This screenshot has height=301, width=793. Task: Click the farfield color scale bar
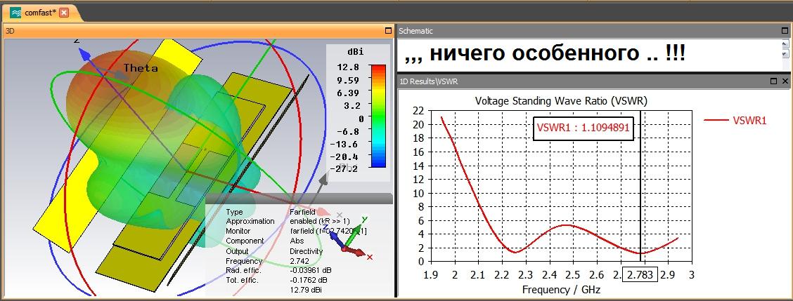378,116
